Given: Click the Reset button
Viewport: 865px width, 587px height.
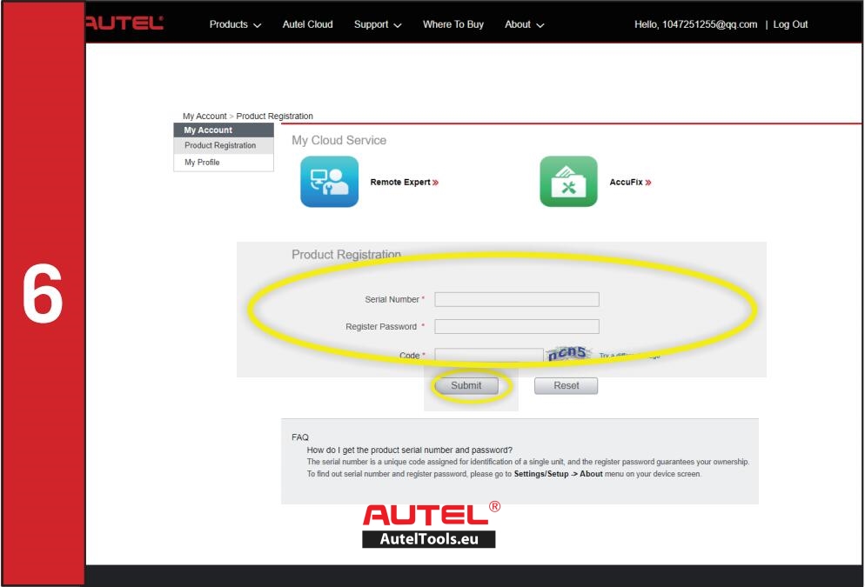Looking at the screenshot, I should (566, 385).
